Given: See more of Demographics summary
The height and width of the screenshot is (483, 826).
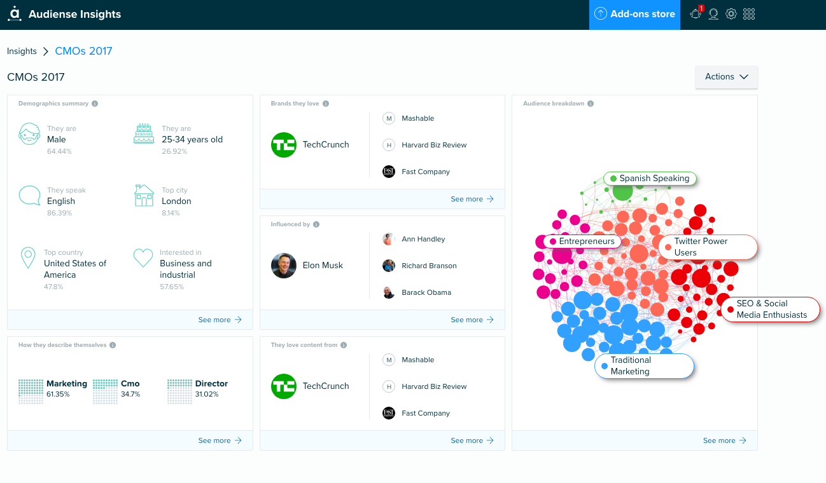Looking at the screenshot, I should [220, 320].
